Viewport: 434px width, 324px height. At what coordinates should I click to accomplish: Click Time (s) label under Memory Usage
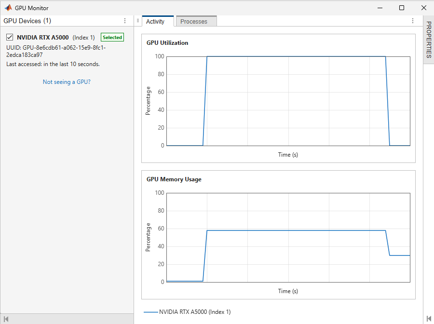pos(288,291)
